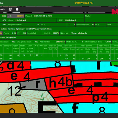Click the grey r parcel on map
Image resolution: width=118 pixels, height=118 pixels.
33,84
